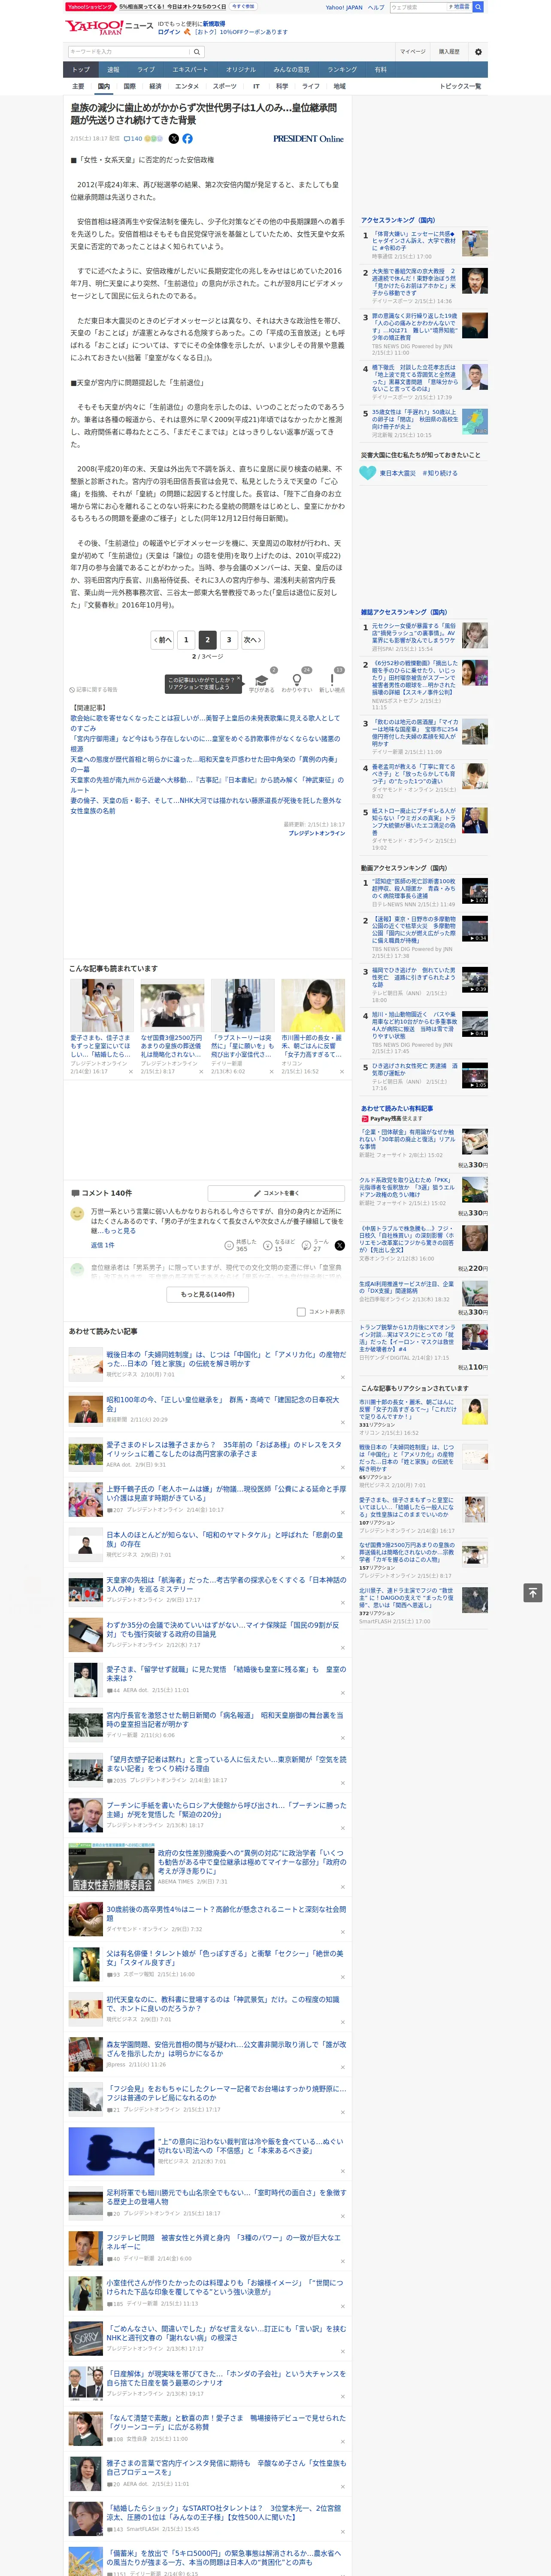Select the エンタメ category tab
Viewport: 551px width, 2576px height.
click(187, 86)
